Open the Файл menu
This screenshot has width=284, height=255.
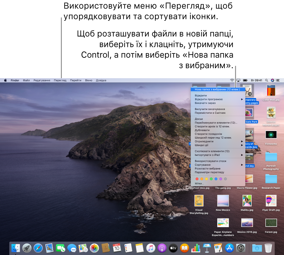(x=26, y=80)
